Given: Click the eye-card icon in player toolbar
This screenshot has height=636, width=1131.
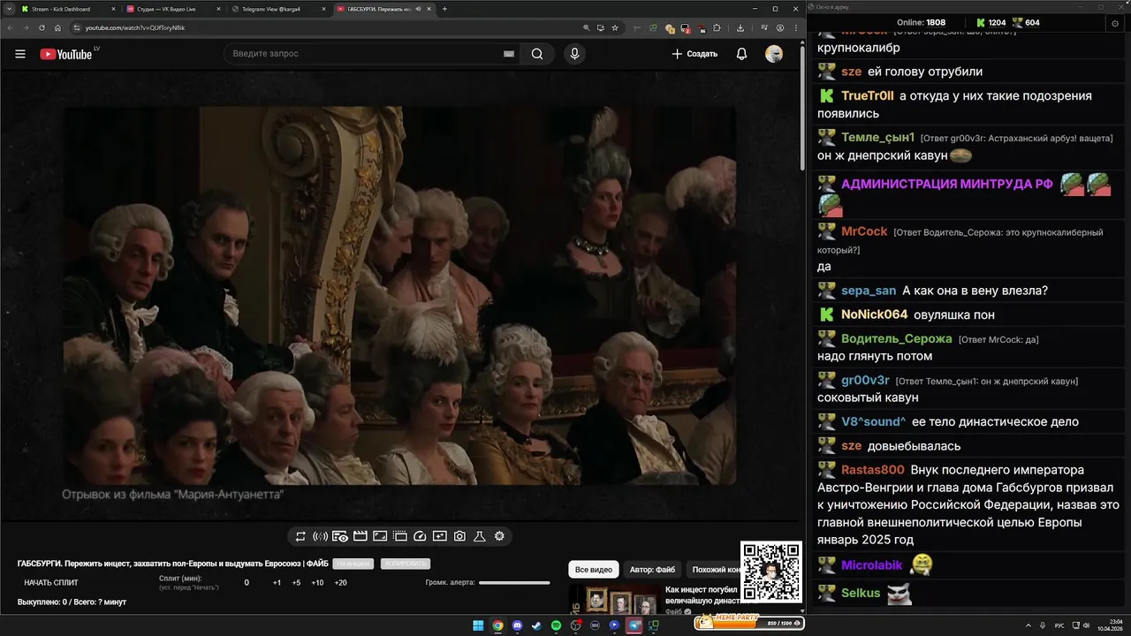Looking at the screenshot, I should click(340, 536).
